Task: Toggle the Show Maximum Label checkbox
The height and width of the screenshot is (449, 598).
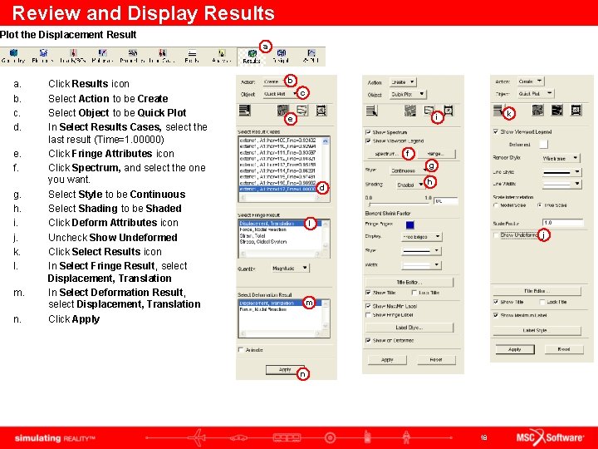Action: pyautogui.click(x=496, y=315)
